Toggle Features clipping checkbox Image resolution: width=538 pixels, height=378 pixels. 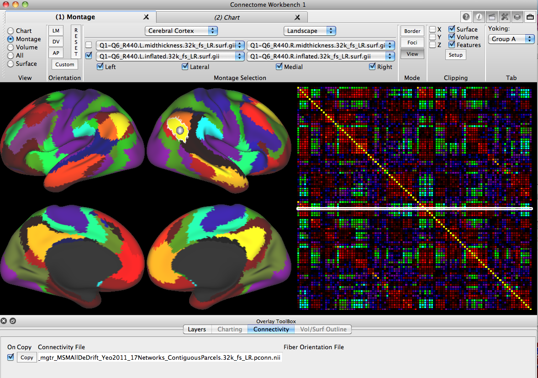click(x=452, y=45)
